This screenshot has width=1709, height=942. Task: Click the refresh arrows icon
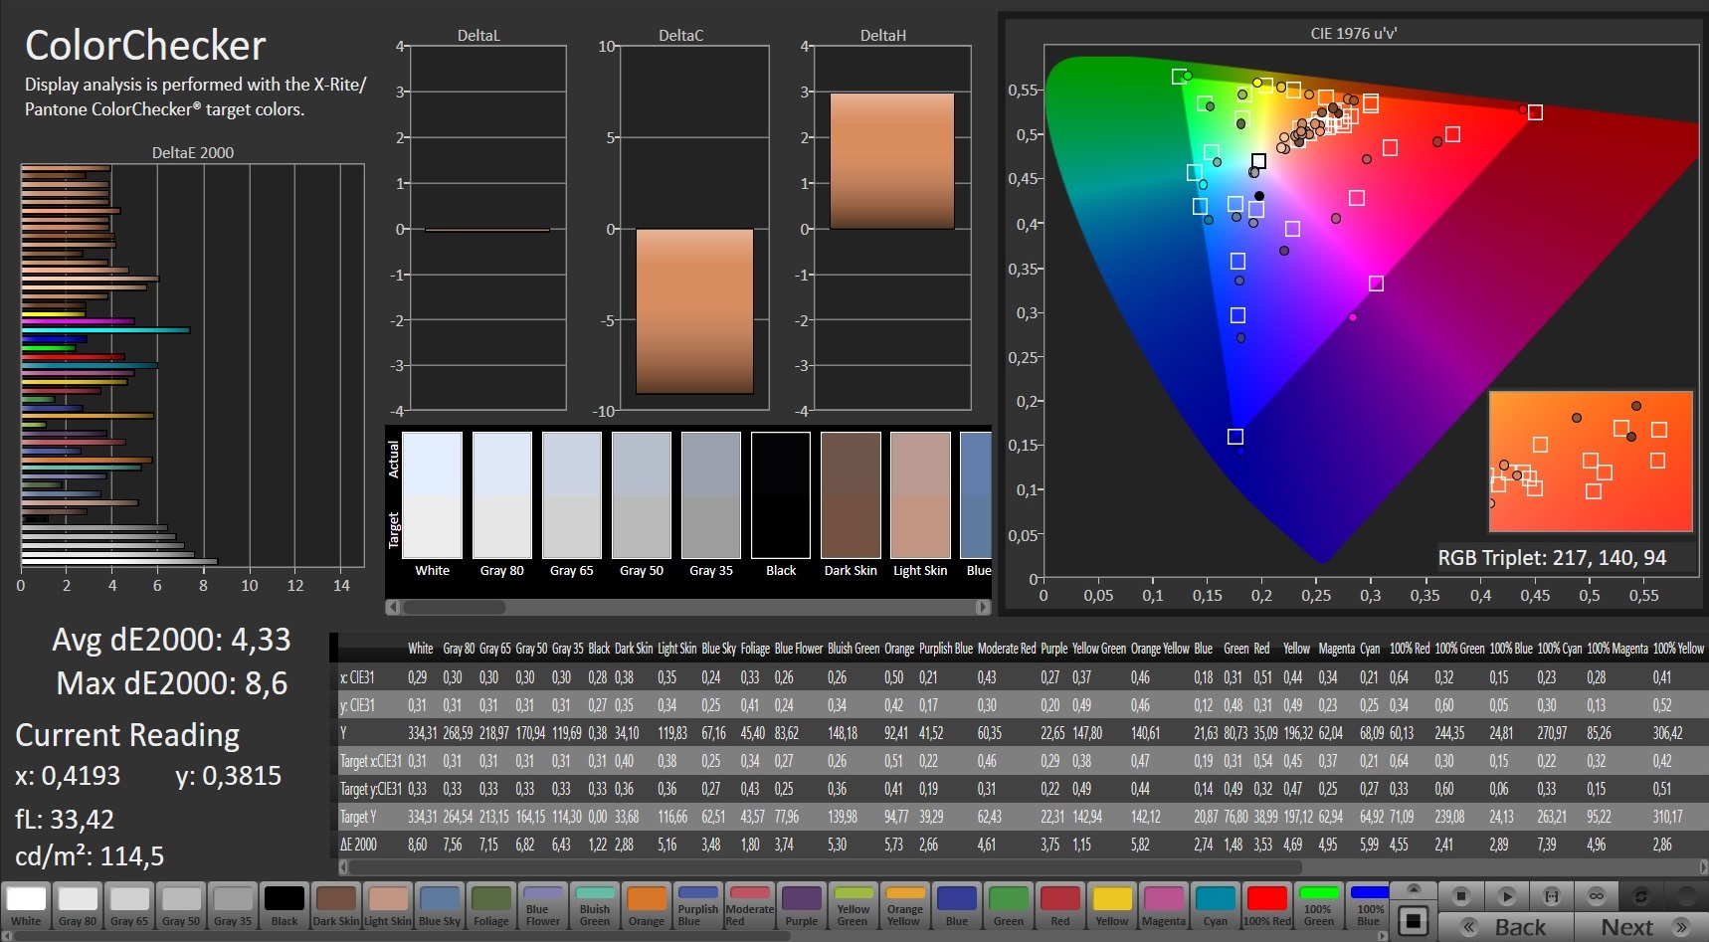pyautogui.click(x=1641, y=896)
